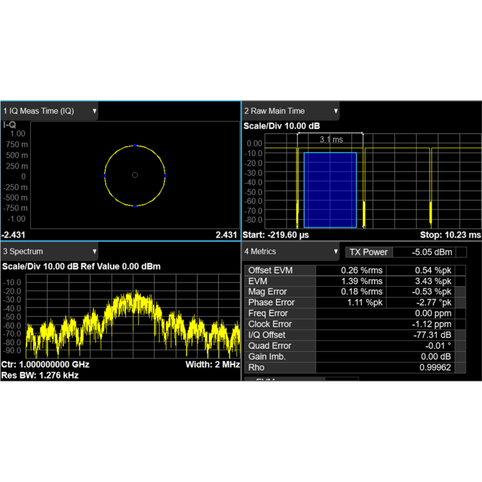Screen dimensions: 482x482
Task: Click the right blue constellation point
Action: click(x=164, y=176)
